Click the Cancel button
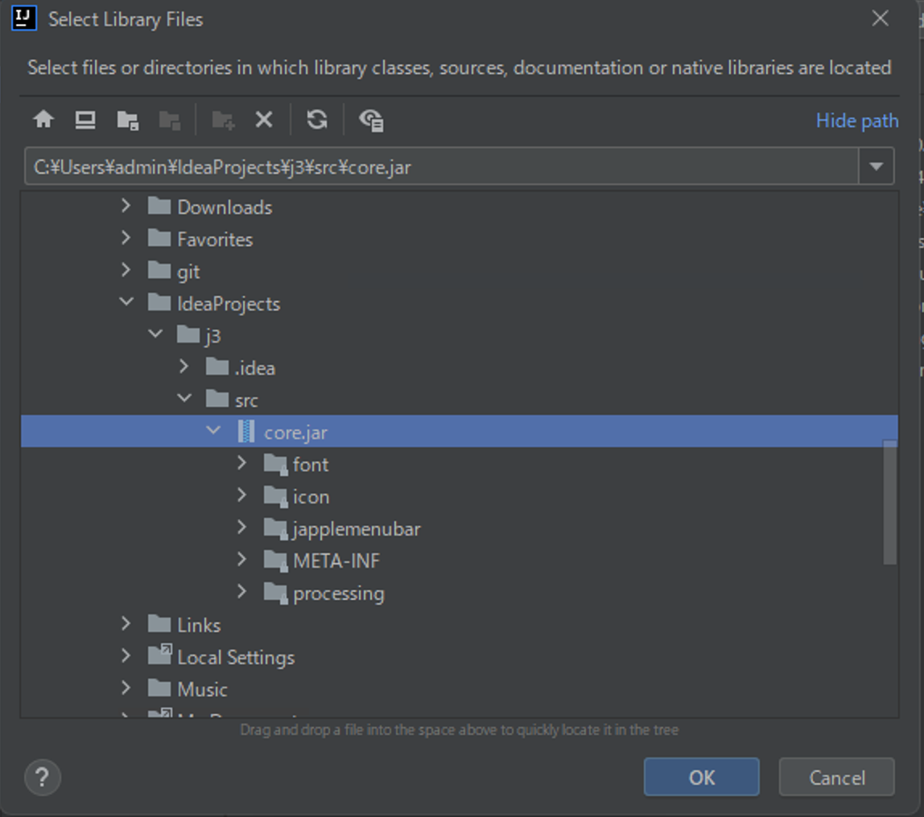Image resolution: width=924 pixels, height=817 pixels. click(x=837, y=777)
